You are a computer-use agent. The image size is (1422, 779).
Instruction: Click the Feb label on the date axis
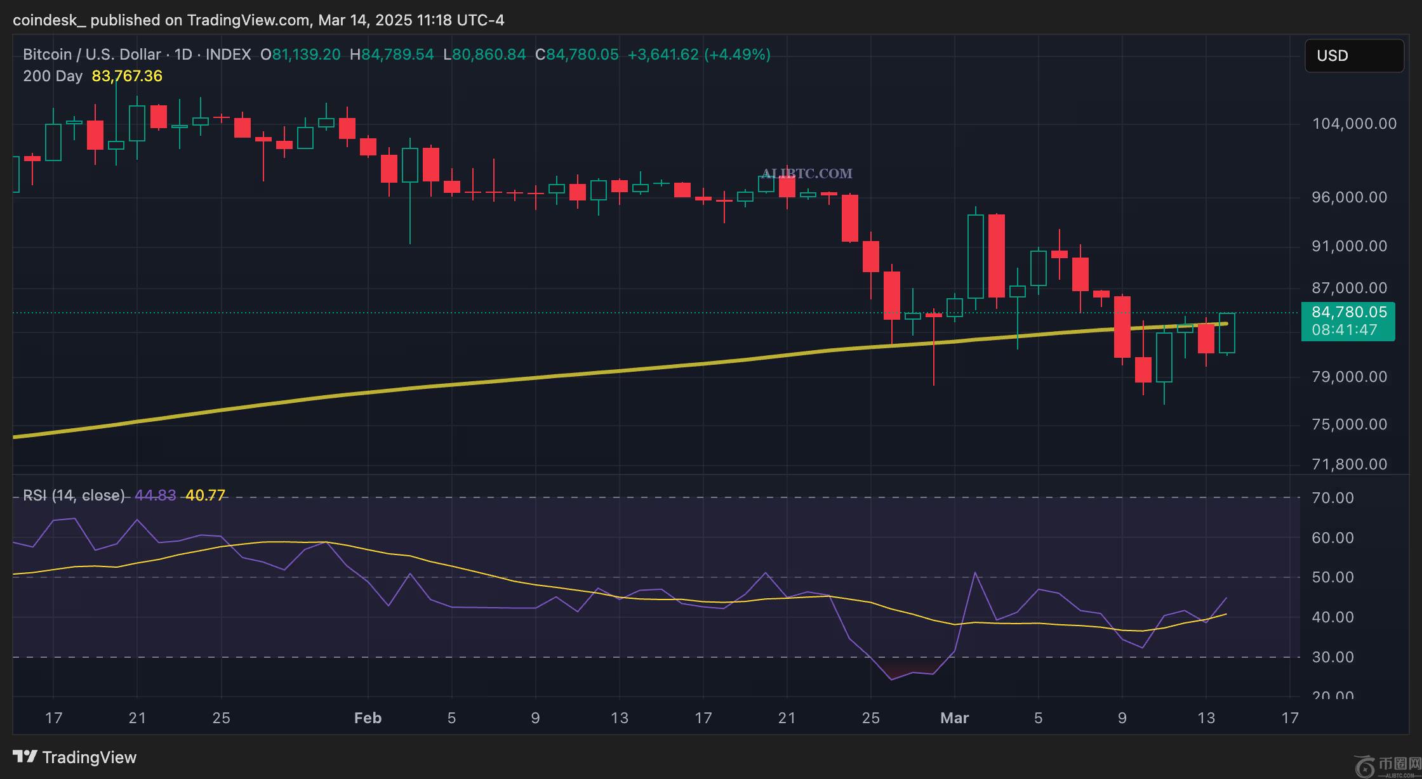point(368,718)
